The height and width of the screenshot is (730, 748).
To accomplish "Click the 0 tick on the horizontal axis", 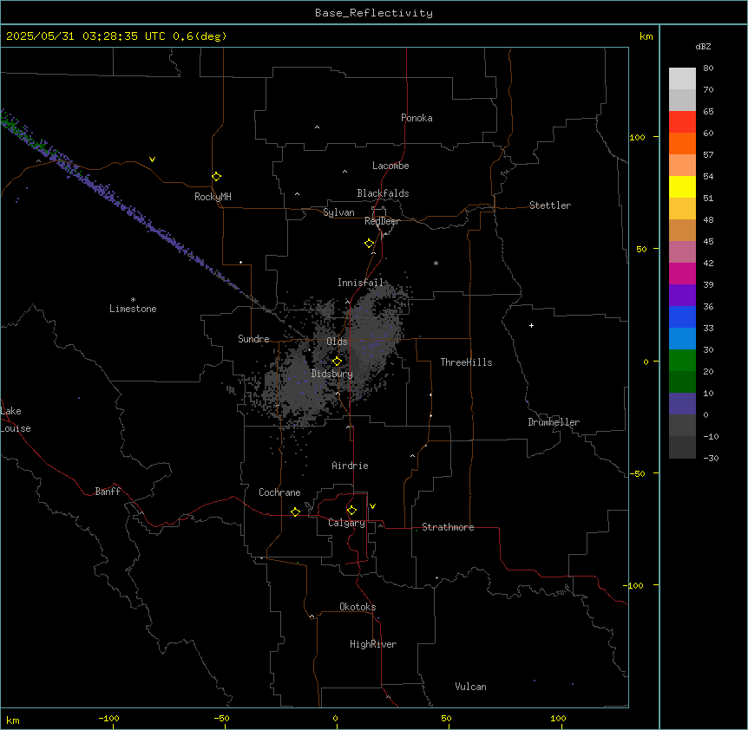I will pos(335,718).
